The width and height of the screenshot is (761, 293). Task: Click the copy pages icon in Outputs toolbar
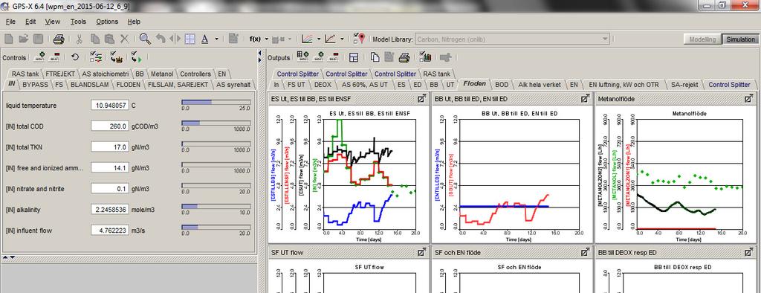click(375, 57)
